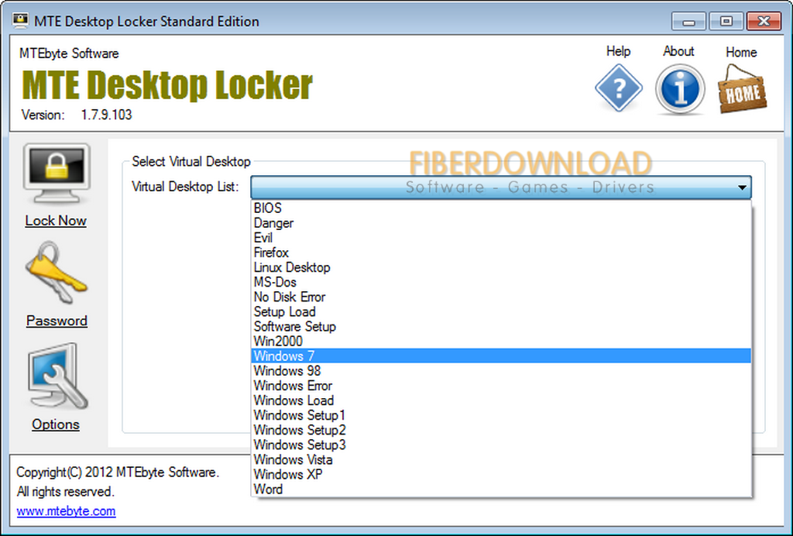Choose the Windows 98 entry
The width and height of the screenshot is (793, 536).
click(x=501, y=371)
